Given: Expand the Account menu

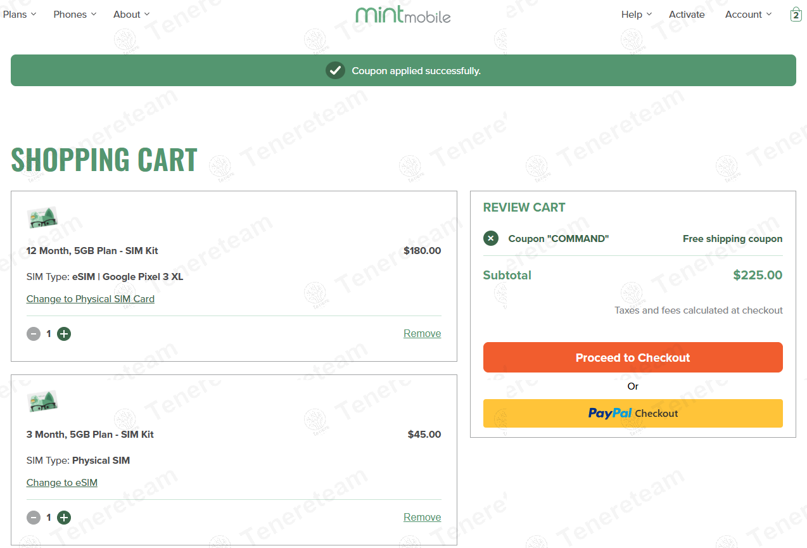Looking at the screenshot, I should coord(748,15).
